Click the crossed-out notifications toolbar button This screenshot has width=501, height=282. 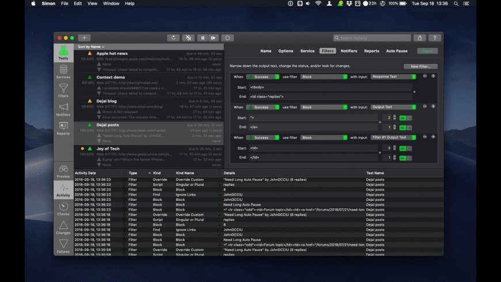point(188,37)
